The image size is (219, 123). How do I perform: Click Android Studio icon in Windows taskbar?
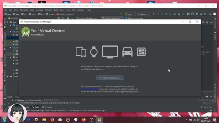point(100,120)
